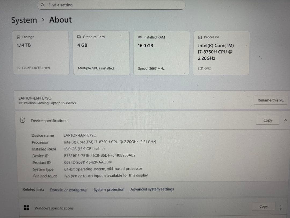Click the Storage drive icon on the Storage card
Image resolution: width=290 pixels, height=218 pixels.
[19, 37]
